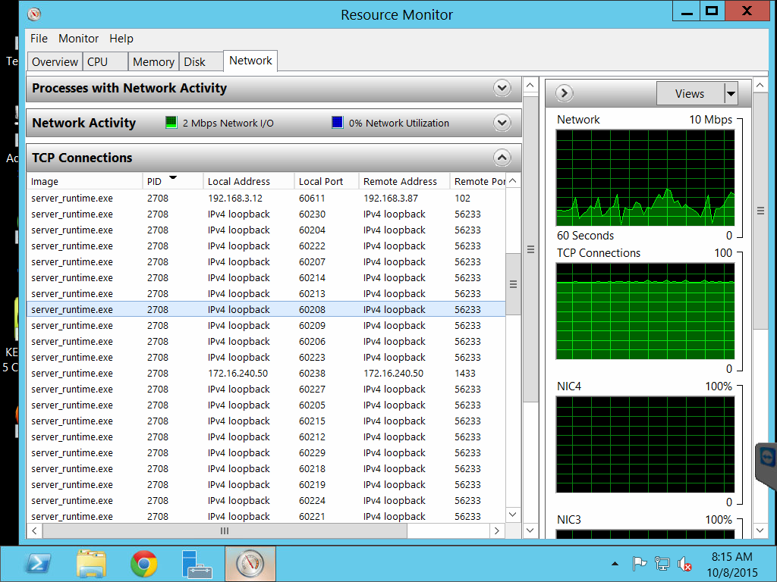Image resolution: width=777 pixels, height=582 pixels.
Task: Click main pane scroll down arrow
Action: coord(530,530)
